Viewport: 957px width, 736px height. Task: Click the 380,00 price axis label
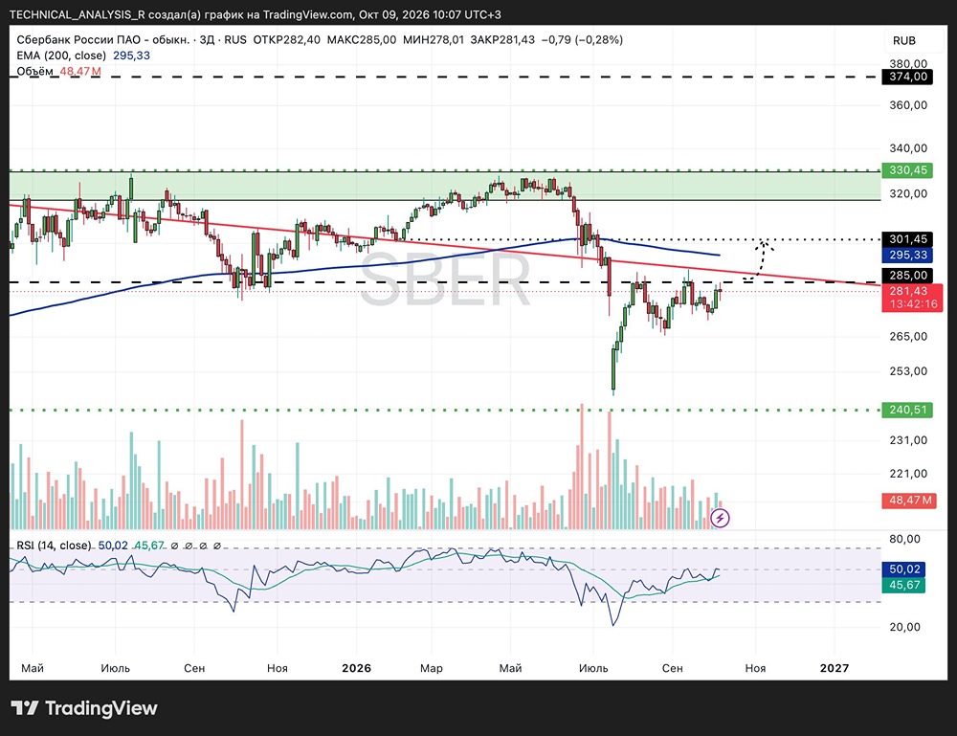click(x=908, y=63)
